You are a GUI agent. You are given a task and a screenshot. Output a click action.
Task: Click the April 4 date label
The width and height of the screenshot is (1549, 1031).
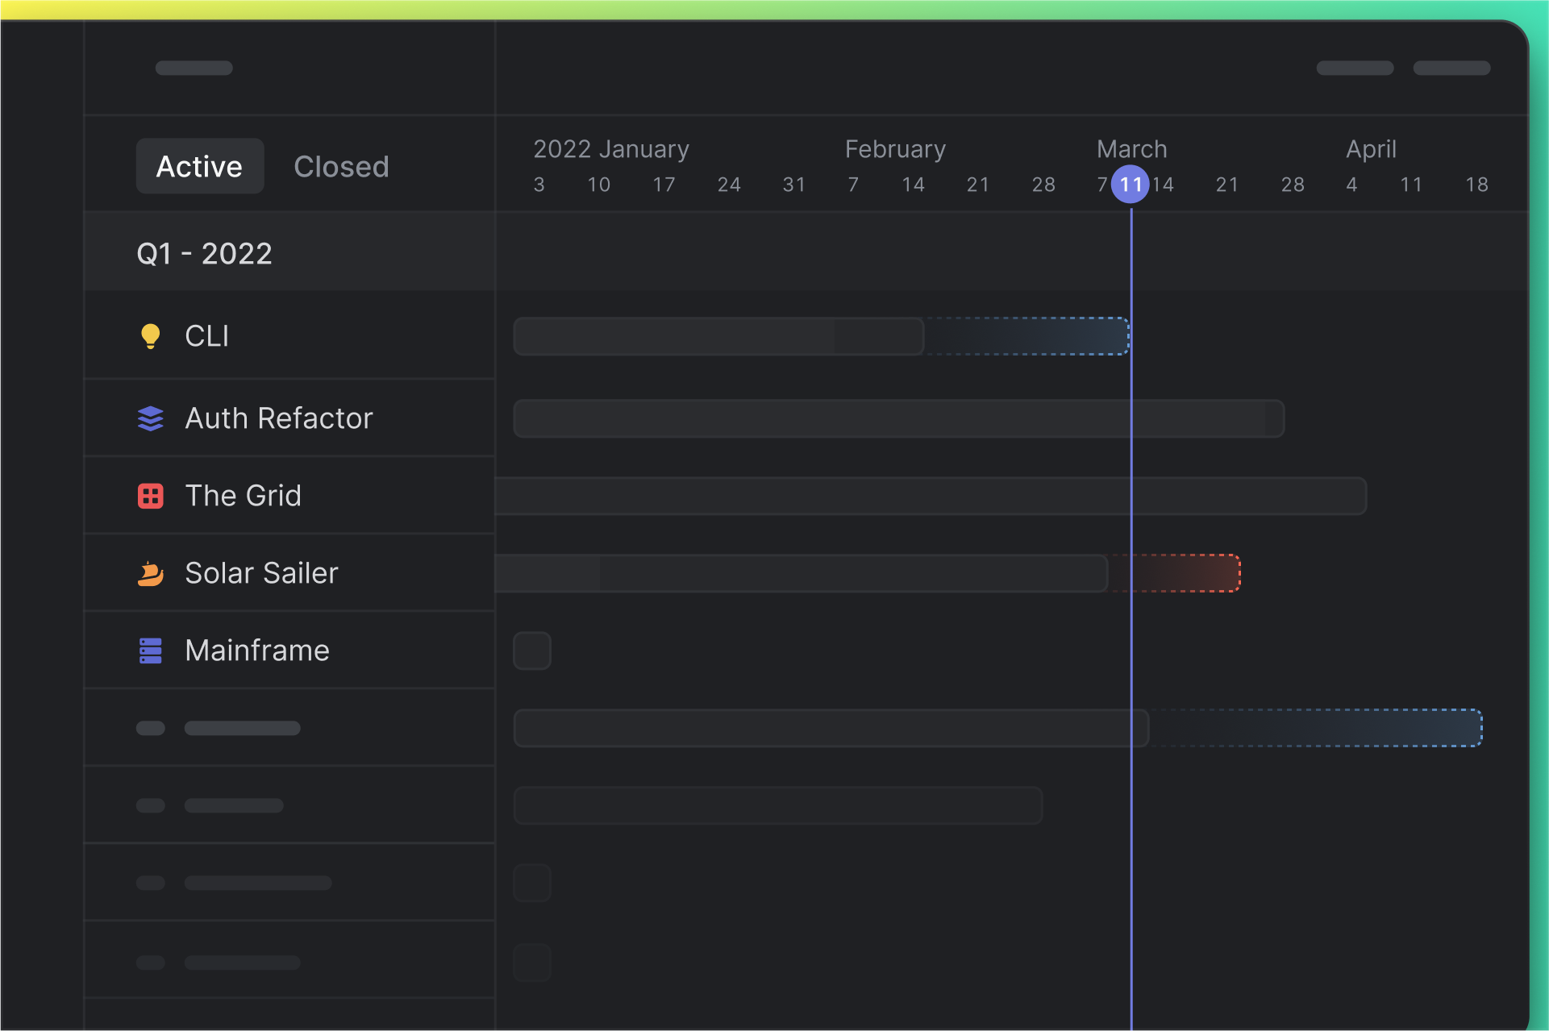pyautogui.click(x=1351, y=185)
